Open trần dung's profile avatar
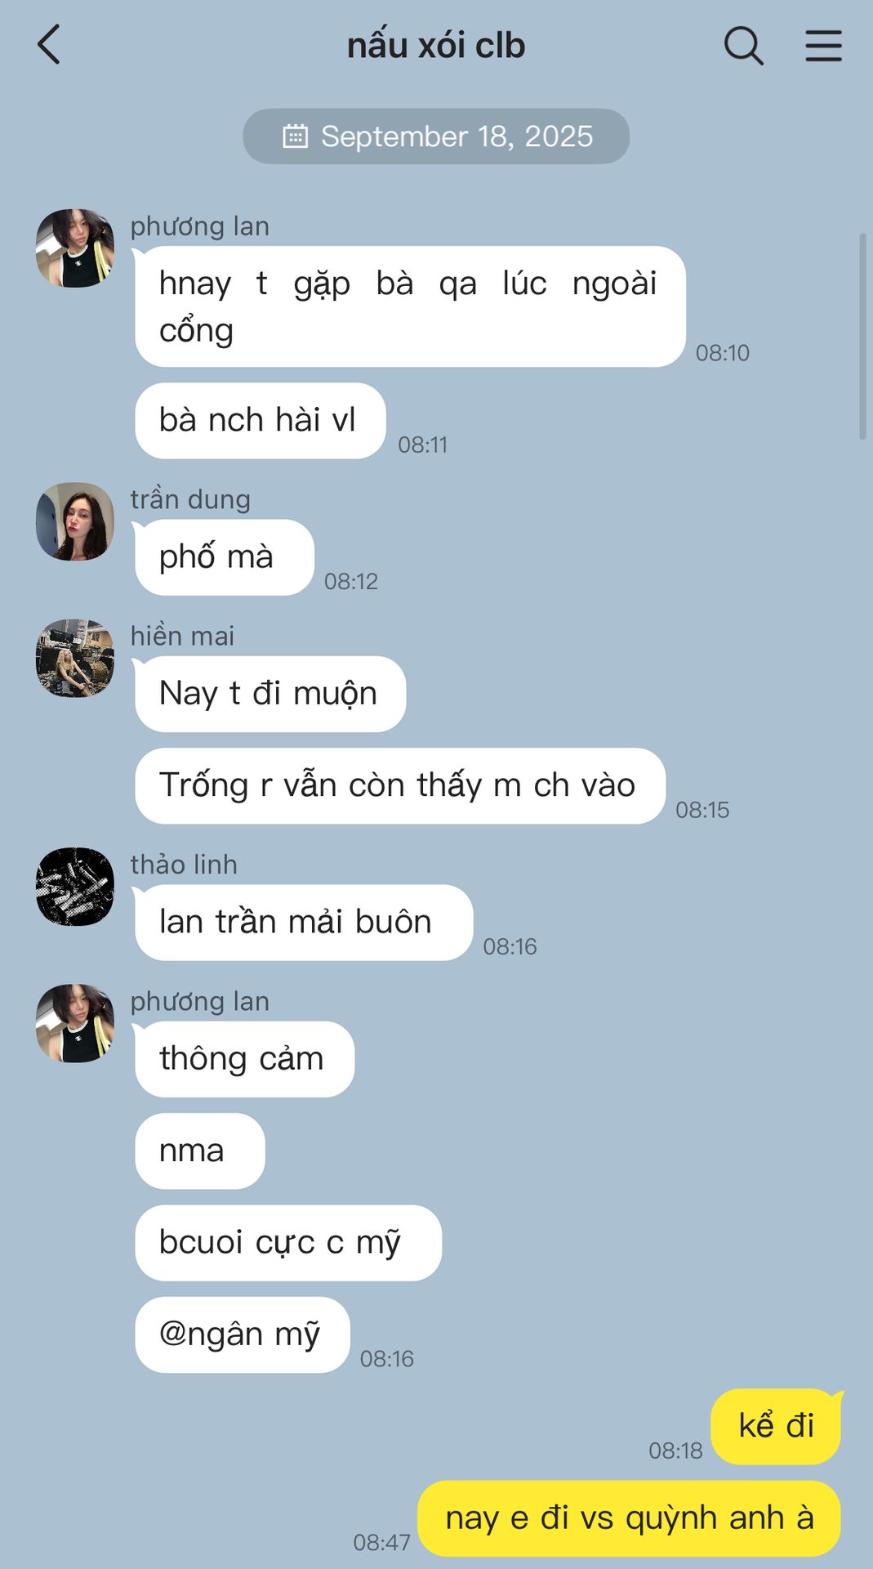Image resolution: width=873 pixels, height=1569 pixels. coord(75,521)
